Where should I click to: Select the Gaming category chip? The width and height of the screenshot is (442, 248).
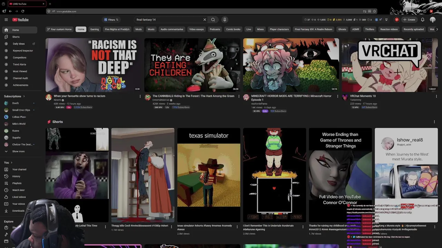pyautogui.click(x=95, y=29)
